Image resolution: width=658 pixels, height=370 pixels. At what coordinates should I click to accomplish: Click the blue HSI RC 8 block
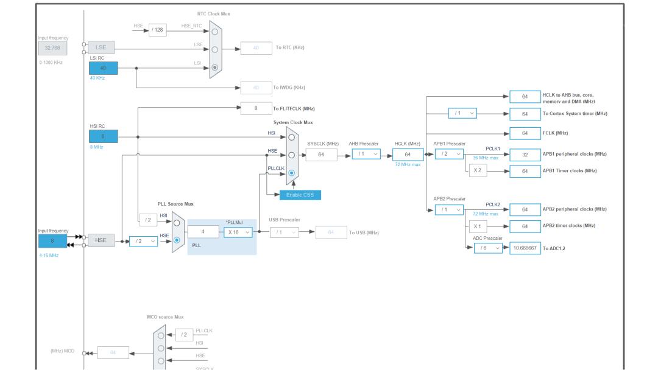point(103,136)
